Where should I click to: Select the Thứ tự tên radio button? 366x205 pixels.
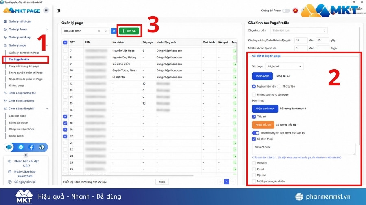pos(279,86)
